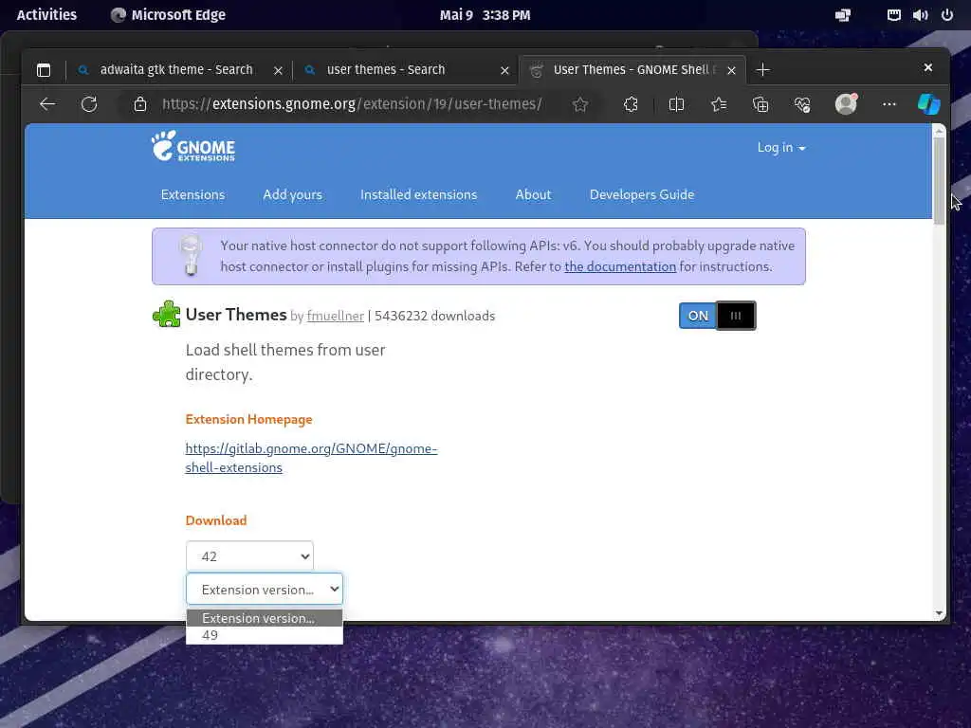This screenshot has height=728, width=971.
Task: Switch to adwaita gtk theme tab
Action: coord(176,70)
